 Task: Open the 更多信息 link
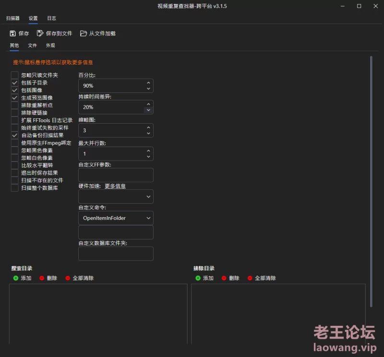click(115, 186)
